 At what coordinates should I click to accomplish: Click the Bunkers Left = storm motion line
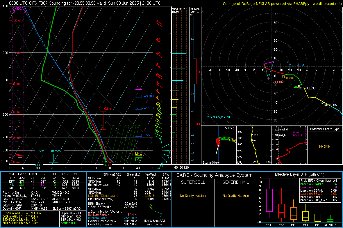click(113, 218)
